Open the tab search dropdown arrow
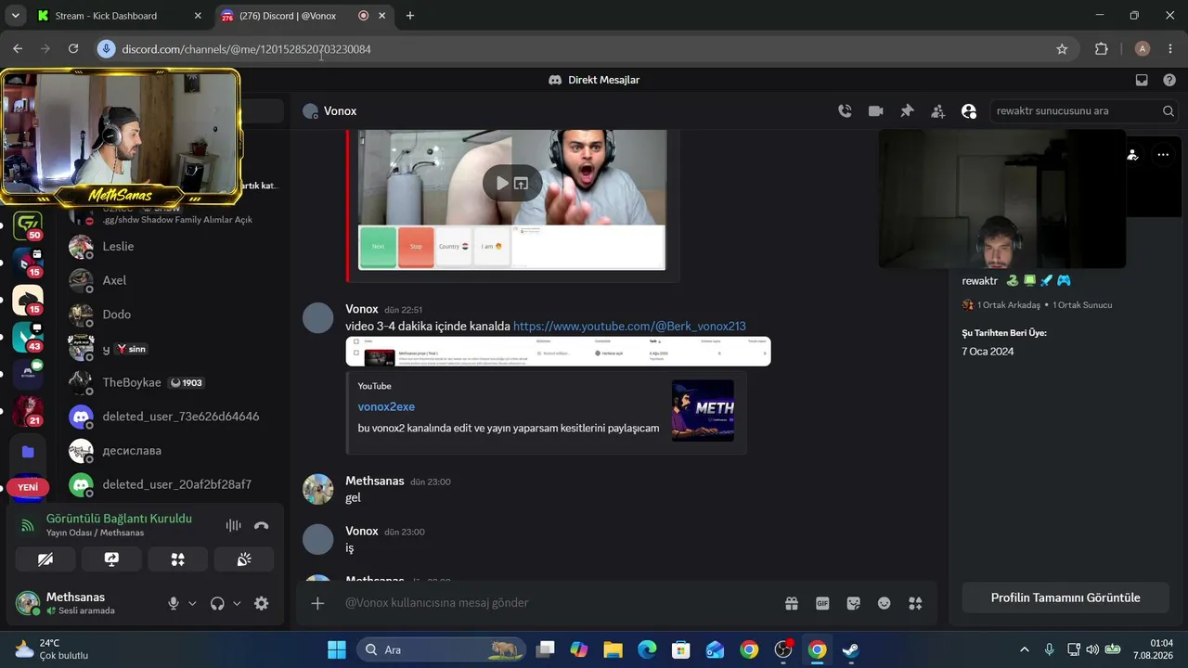 pyautogui.click(x=15, y=16)
